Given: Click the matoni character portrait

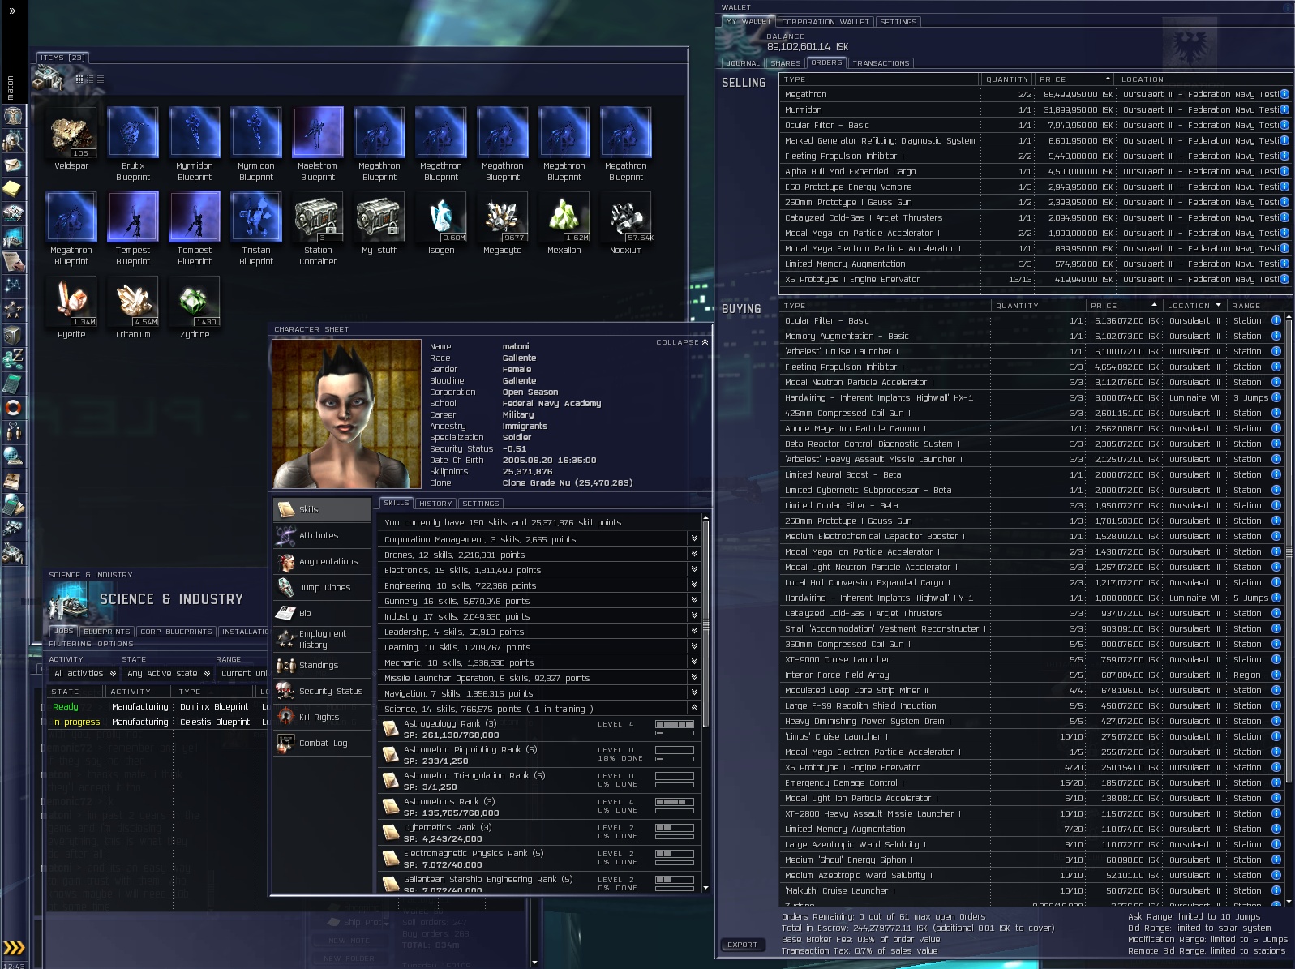Looking at the screenshot, I should (347, 414).
